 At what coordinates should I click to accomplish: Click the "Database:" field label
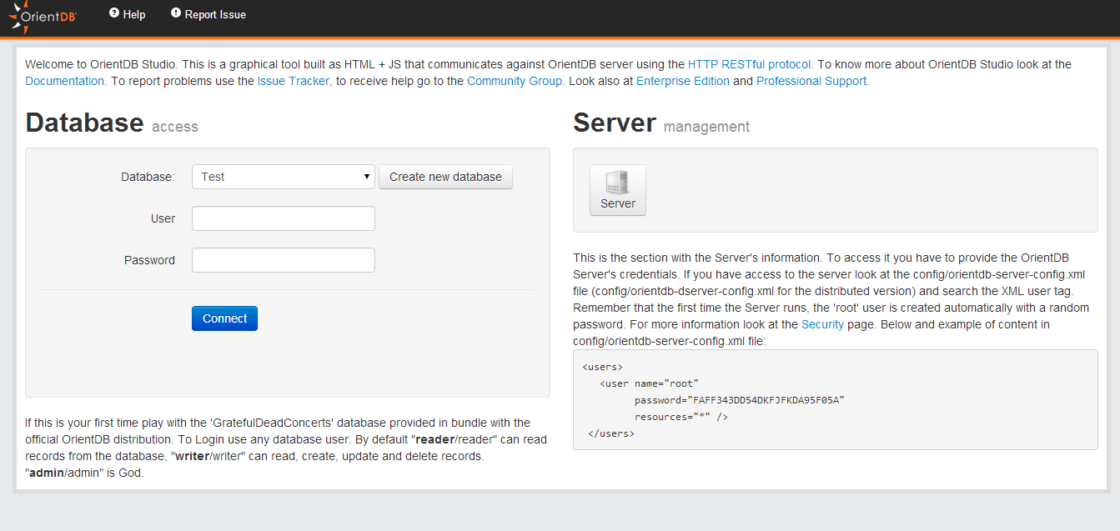148,177
